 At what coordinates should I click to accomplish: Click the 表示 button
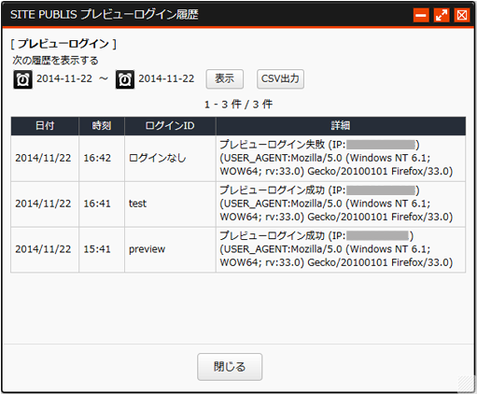225,79
